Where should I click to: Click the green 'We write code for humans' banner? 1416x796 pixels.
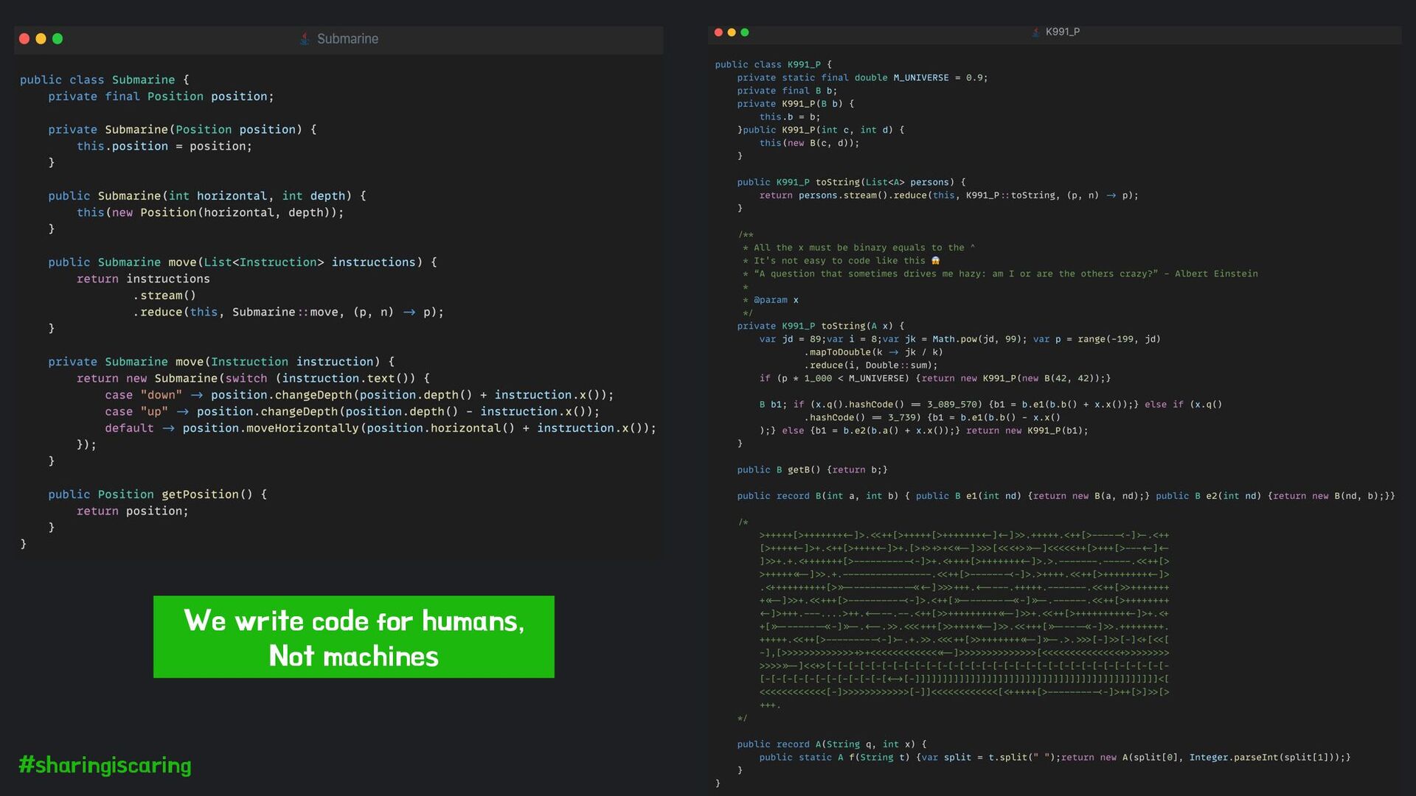point(353,637)
